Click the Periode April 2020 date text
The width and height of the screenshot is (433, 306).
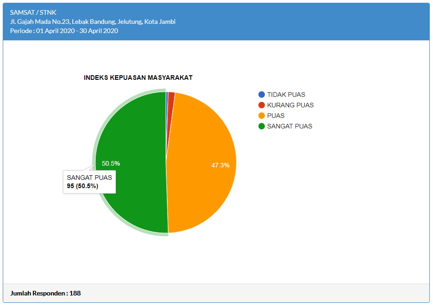(64, 31)
